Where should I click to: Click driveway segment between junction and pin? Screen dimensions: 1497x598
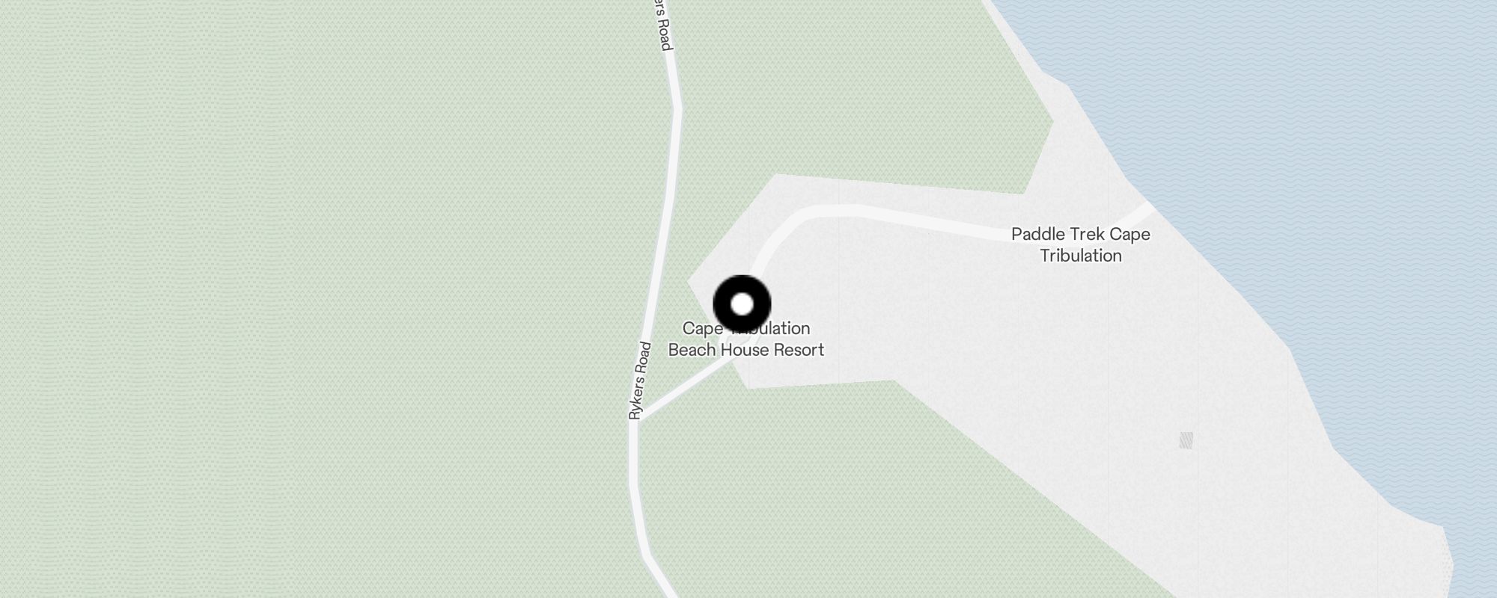coord(685,387)
